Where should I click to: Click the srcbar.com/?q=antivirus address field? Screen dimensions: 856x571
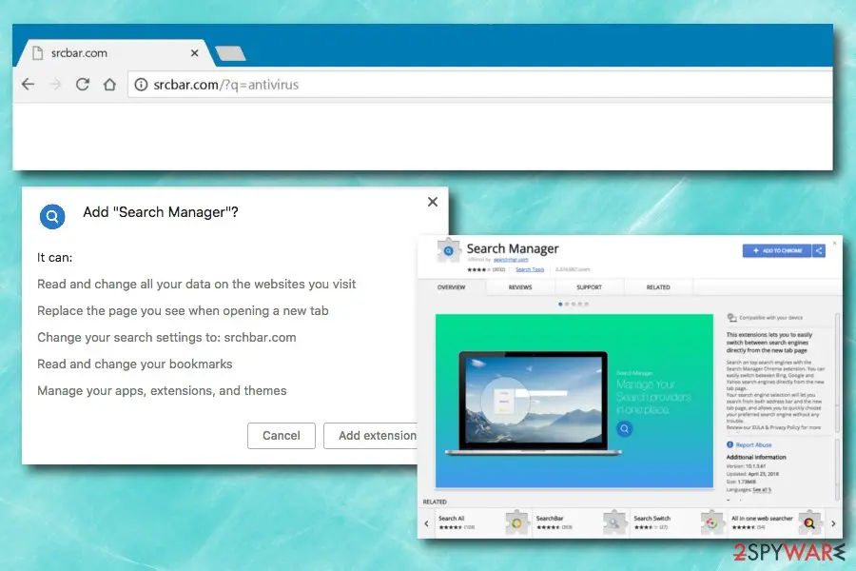(x=480, y=85)
